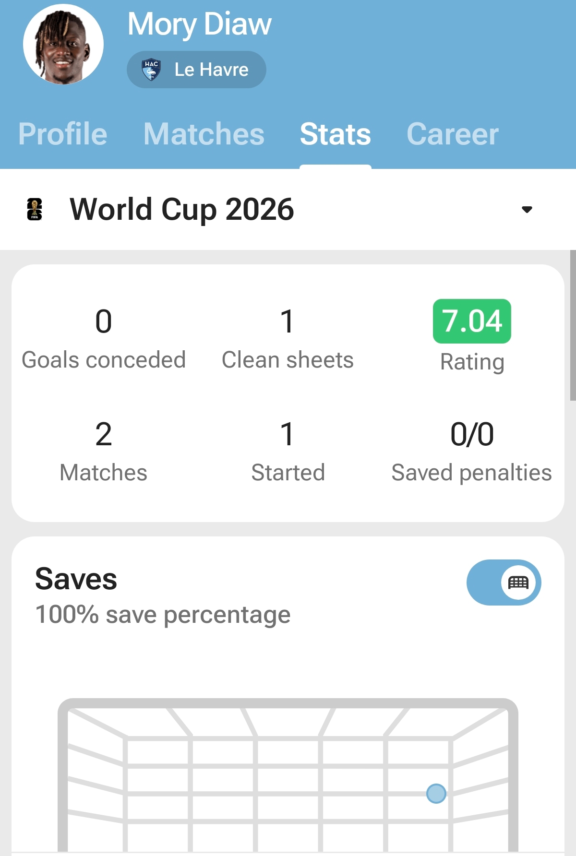
Task: Open the Career tab
Action: [453, 134]
